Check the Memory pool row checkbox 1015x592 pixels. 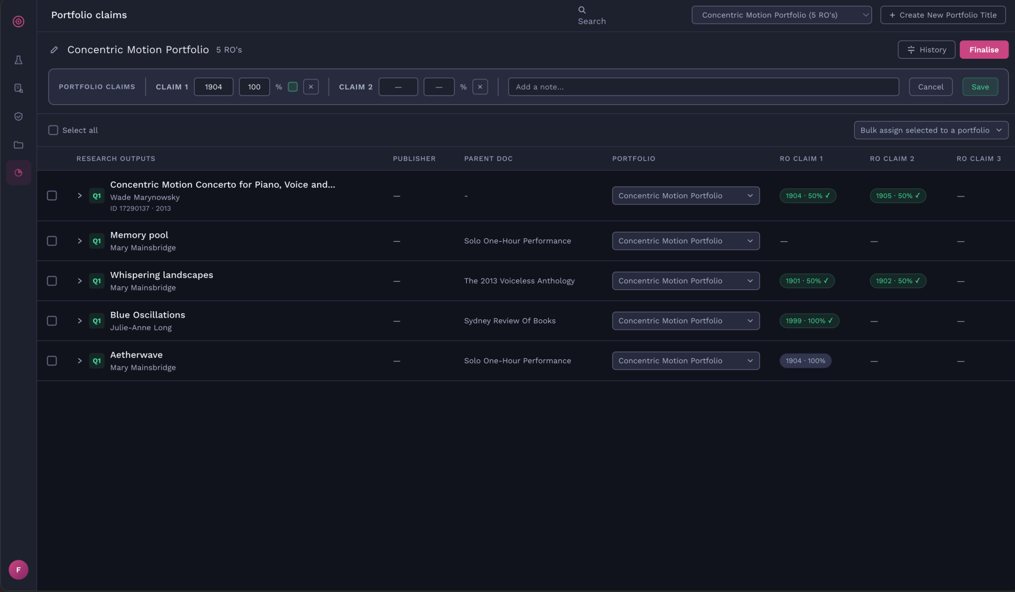(x=52, y=241)
